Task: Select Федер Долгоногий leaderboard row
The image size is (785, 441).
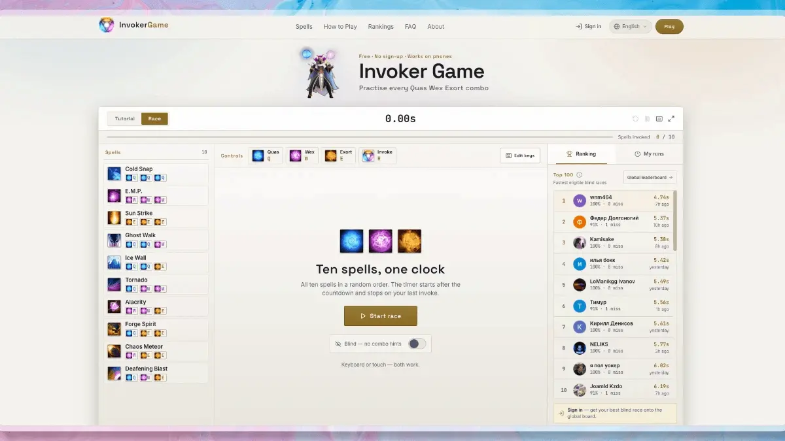Action: (x=613, y=221)
